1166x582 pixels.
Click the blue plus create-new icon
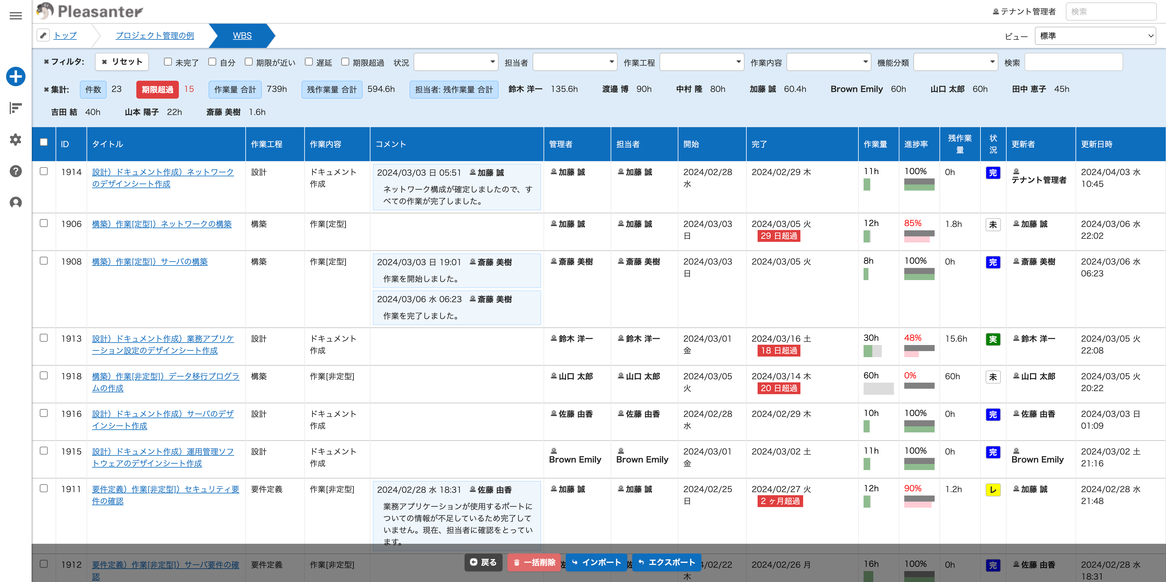click(x=15, y=76)
